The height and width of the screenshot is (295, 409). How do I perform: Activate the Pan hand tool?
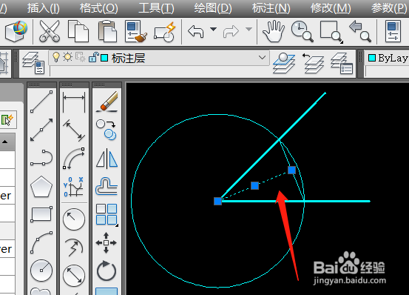pyautogui.click(x=273, y=32)
